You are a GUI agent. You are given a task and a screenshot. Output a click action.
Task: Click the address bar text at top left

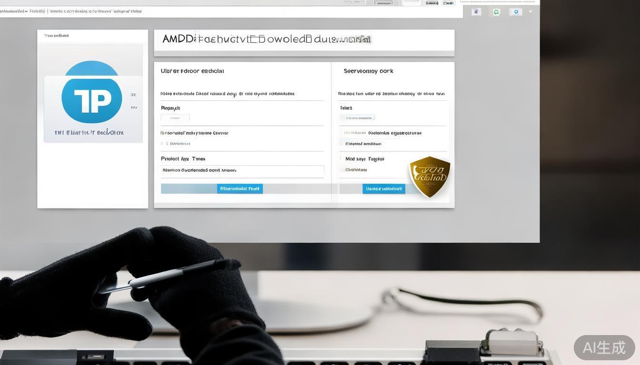[x=71, y=11]
